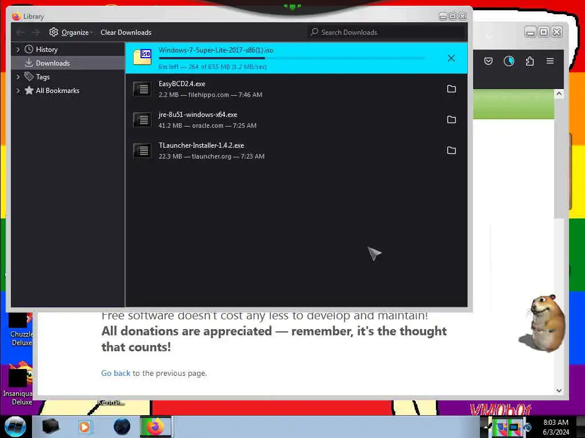Click the star icon beside All Bookmarks
The width and height of the screenshot is (585, 438).
click(29, 90)
